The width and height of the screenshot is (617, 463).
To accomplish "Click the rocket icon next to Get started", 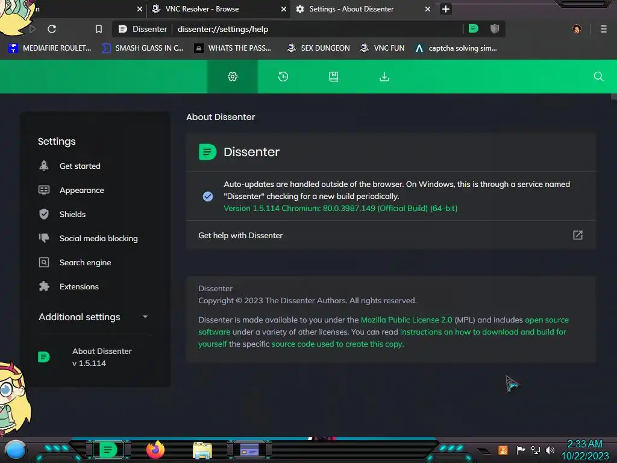I will 44,166.
